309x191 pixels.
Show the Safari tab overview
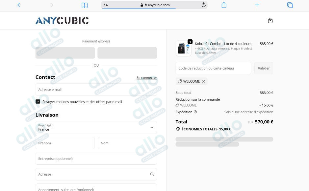click(x=290, y=5)
